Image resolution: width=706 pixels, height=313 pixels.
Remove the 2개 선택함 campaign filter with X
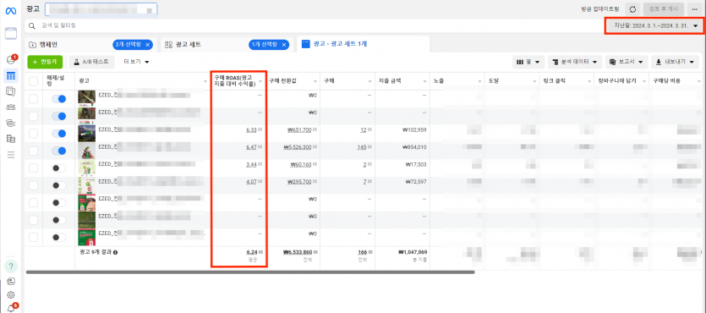click(149, 45)
